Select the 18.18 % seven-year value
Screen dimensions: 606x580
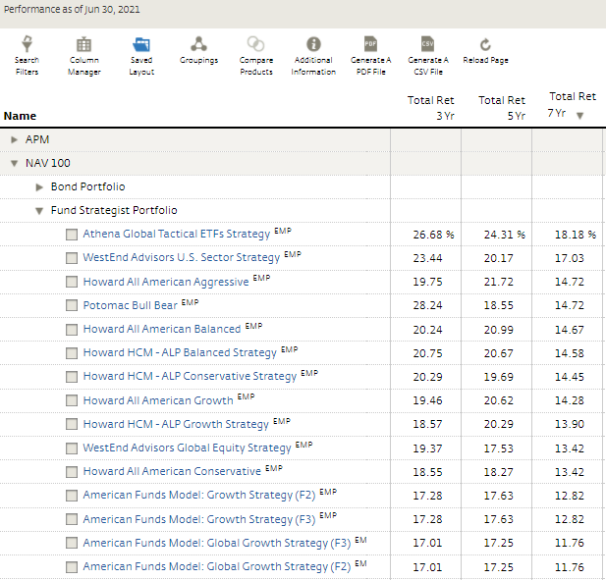[x=576, y=235]
